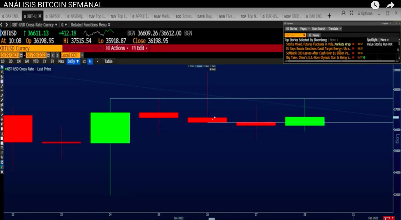Open the ECO Econo tab
This screenshot has height=220, width=401.
point(185,16)
